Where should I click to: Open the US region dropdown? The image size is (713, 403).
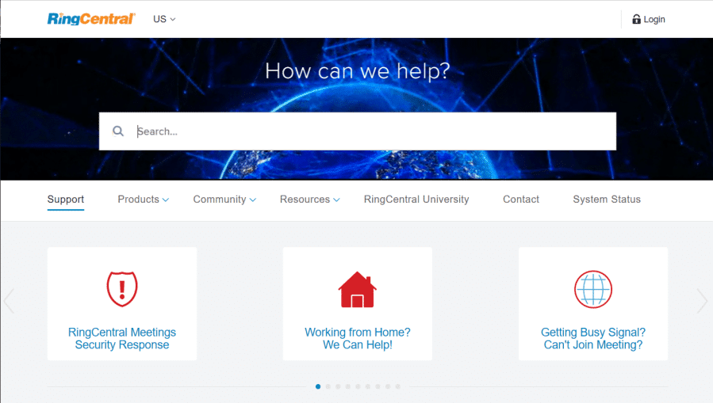pos(164,19)
